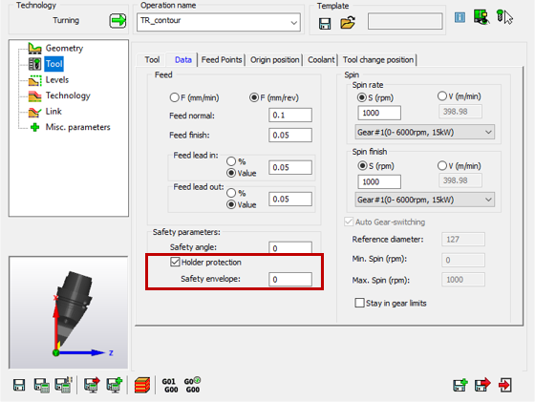Click the Save icon in the bottom toolbar

19,386
